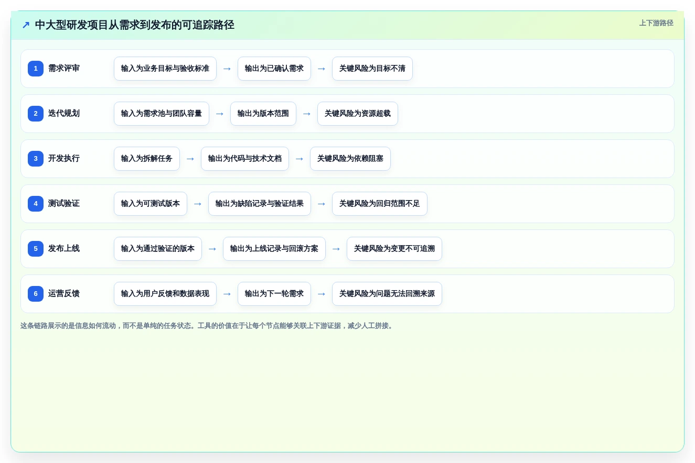Click the arrow after 输入为用户反馈和数据表现
Image resolution: width=695 pixels, height=463 pixels.
(227, 294)
